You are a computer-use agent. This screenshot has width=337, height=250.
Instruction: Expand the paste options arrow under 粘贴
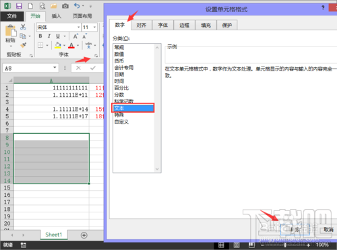click(11, 46)
